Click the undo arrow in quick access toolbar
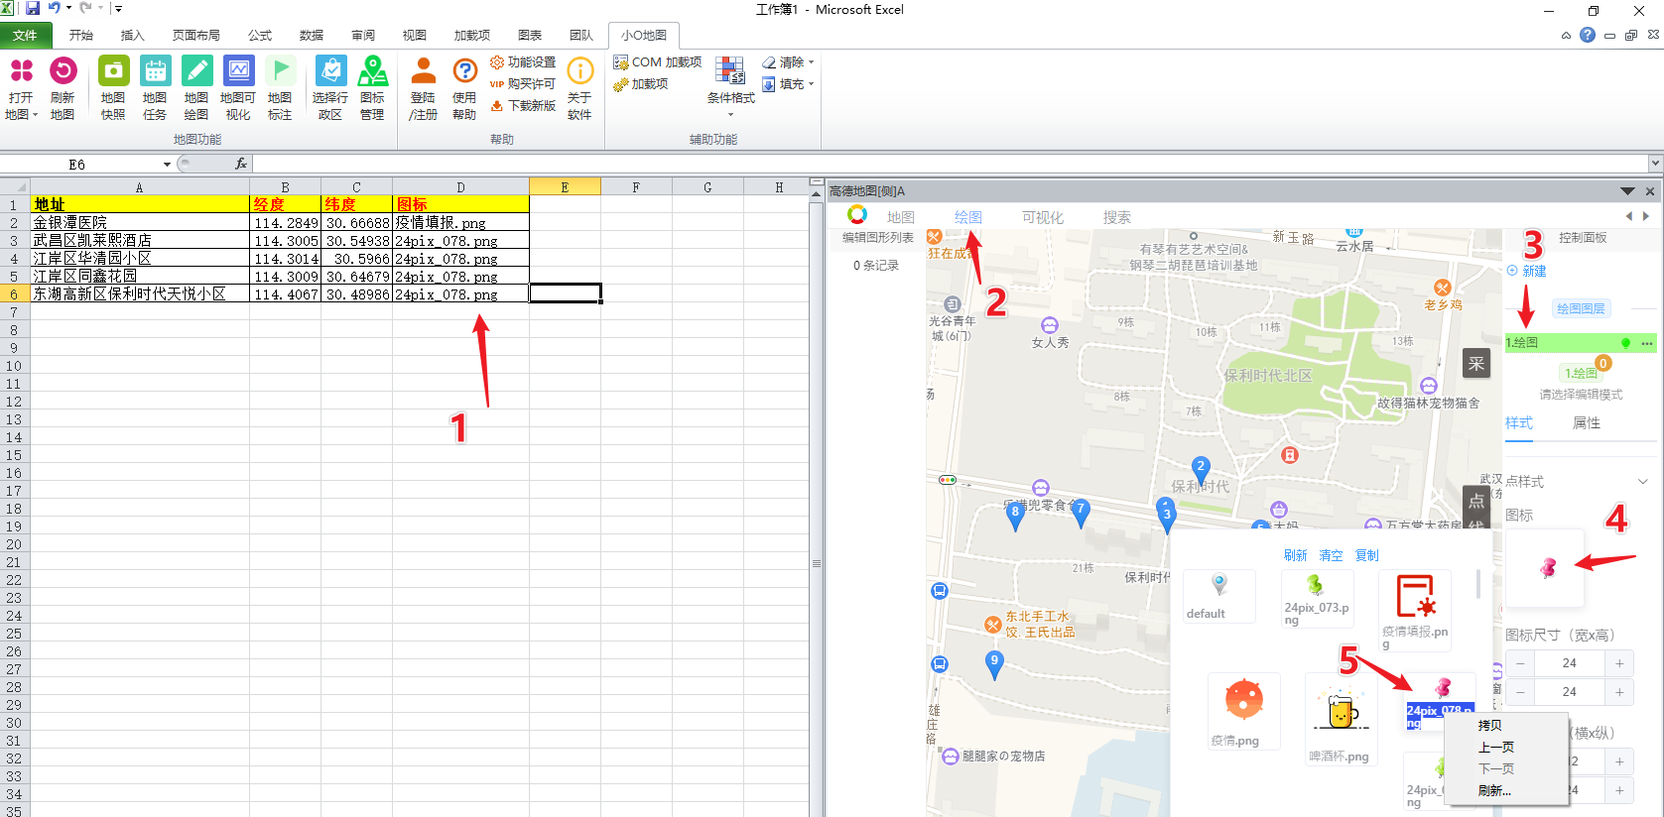This screenshot has width=1664, height=817. 55,8
